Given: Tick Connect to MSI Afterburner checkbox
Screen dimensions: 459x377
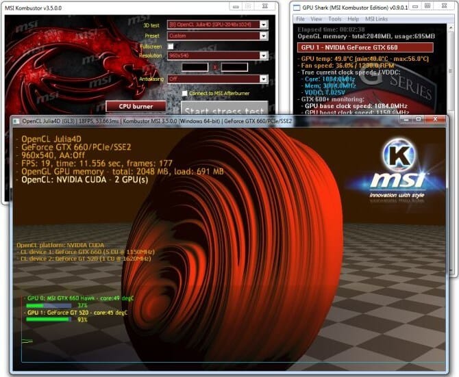Looking at the screenshot, I should click(x=184, y=93).
